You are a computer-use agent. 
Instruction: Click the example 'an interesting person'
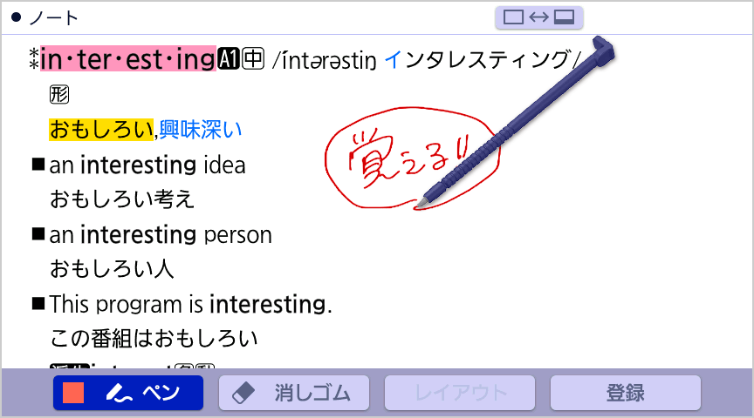(x=161, y=234)
